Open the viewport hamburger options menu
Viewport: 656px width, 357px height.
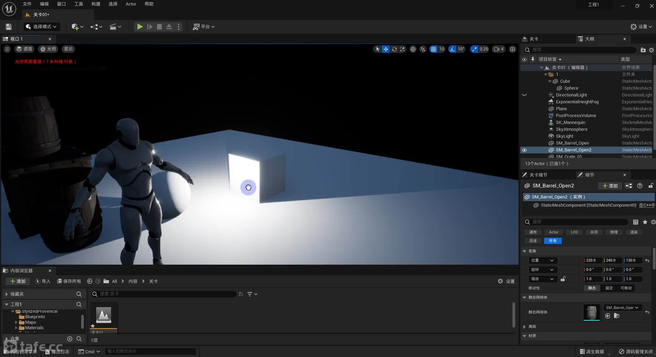7,49
